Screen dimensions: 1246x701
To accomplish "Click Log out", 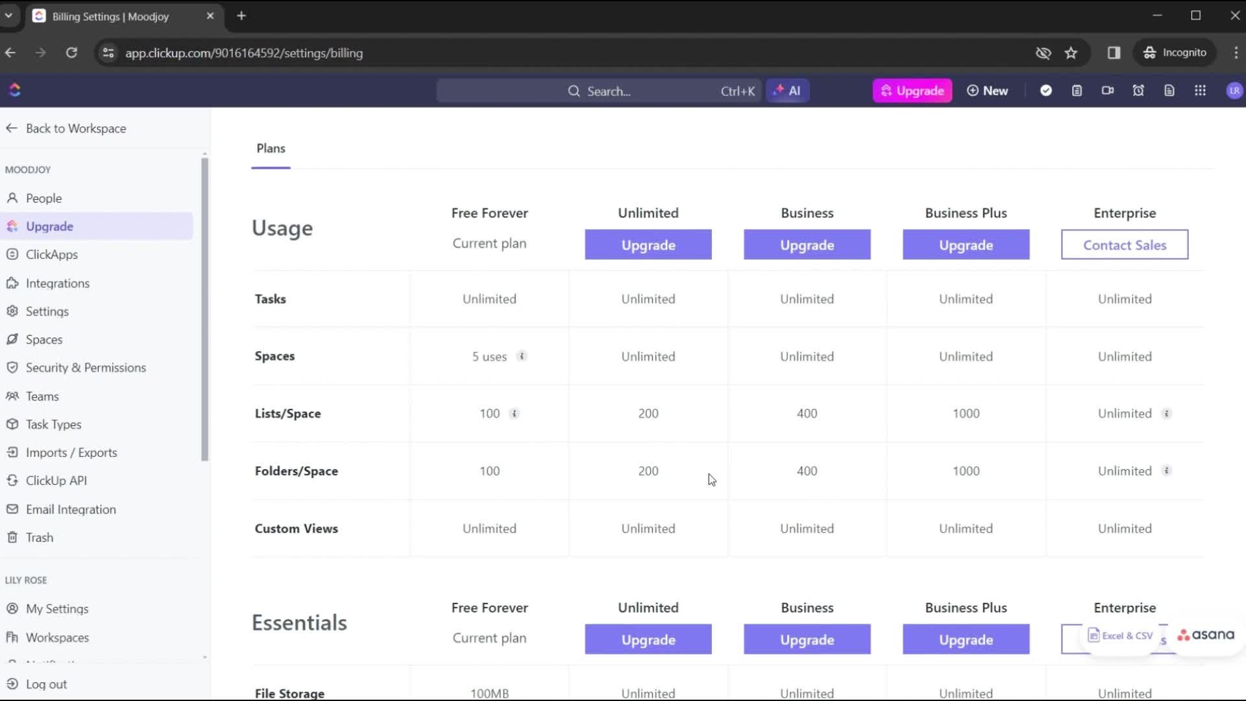I will pyautogui.click(x=37, y=684).
